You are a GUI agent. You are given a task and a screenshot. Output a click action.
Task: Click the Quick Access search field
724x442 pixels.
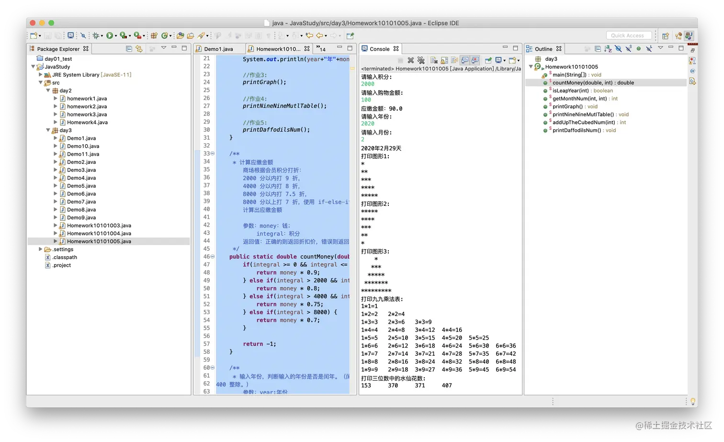click(x=629, y=35)
